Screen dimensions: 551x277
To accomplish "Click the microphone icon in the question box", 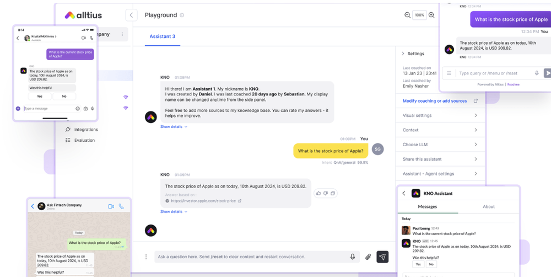I will pyautogui.click(x=353, y=257).
